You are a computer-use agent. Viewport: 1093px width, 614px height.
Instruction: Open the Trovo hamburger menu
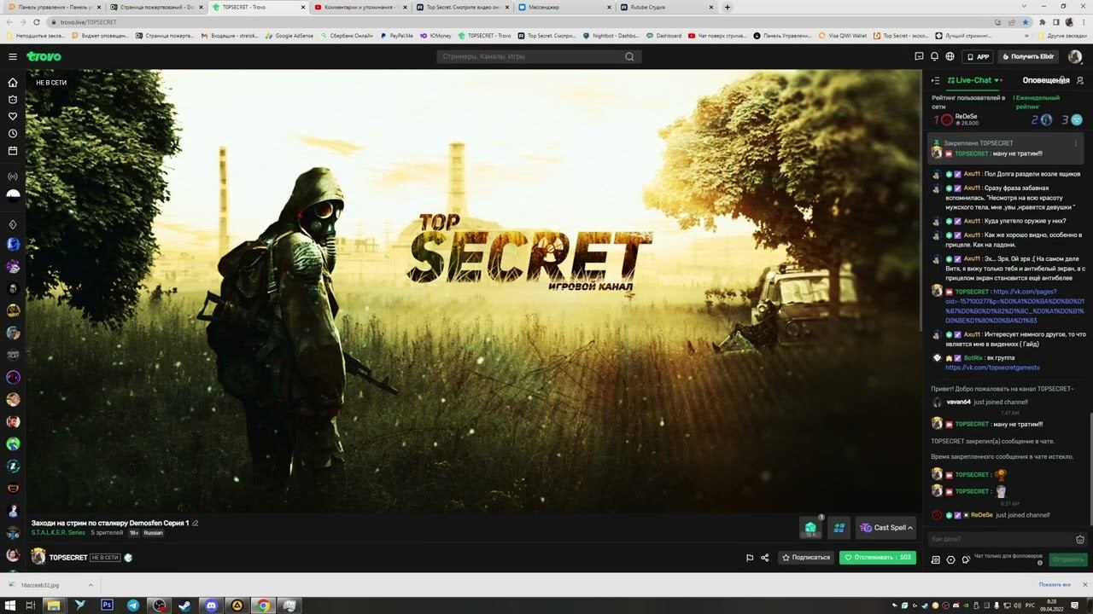pos(13,56)
